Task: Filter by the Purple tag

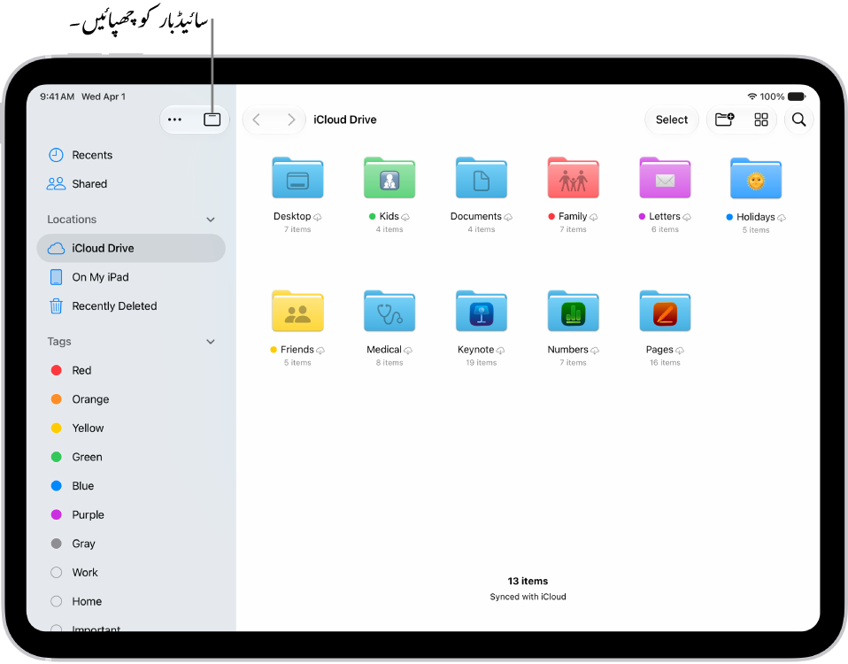Action: pos(131,514)
